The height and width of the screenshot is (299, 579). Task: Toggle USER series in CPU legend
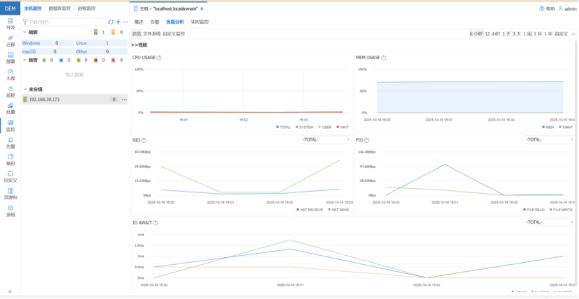click(324, 127)
